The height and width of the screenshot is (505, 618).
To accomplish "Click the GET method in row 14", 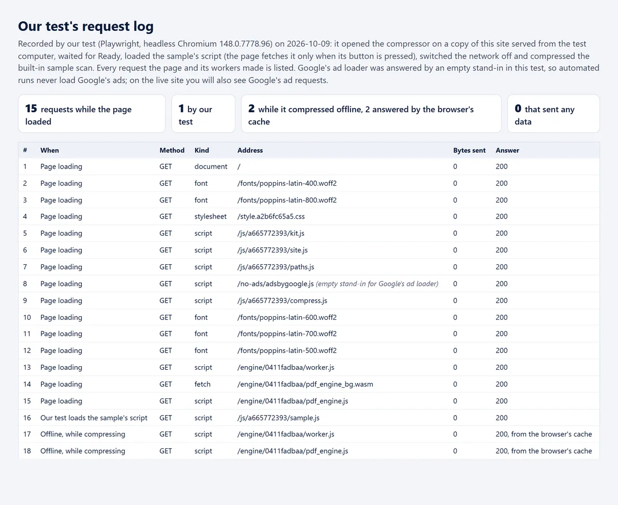I will point(166,384).
